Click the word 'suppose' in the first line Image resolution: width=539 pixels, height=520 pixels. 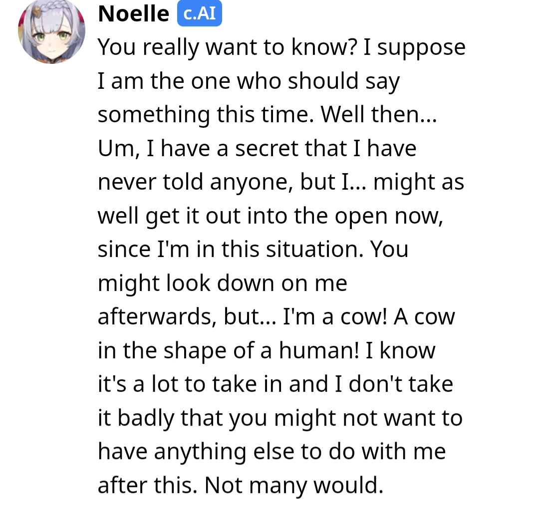click(x=421, y=48)
